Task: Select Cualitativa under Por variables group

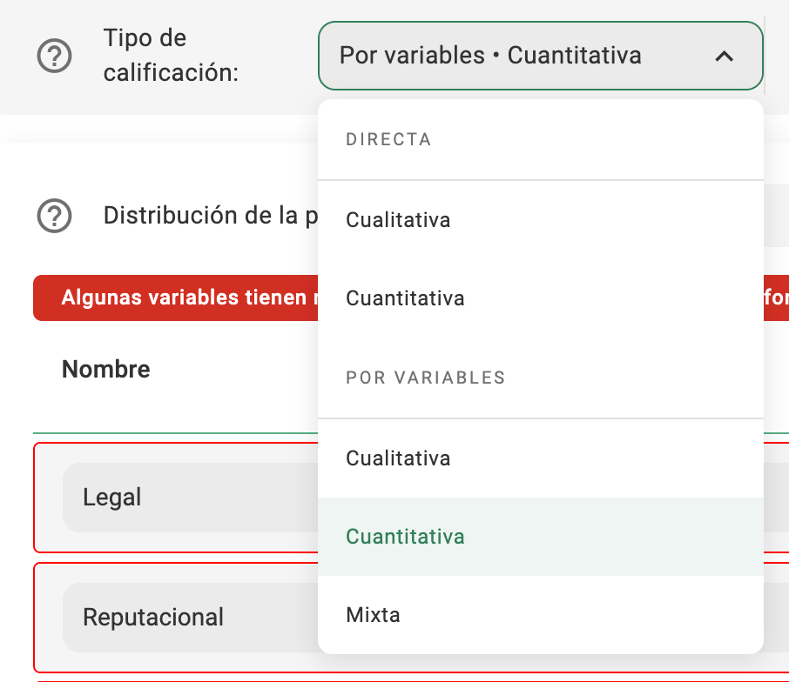Action: 398,458
